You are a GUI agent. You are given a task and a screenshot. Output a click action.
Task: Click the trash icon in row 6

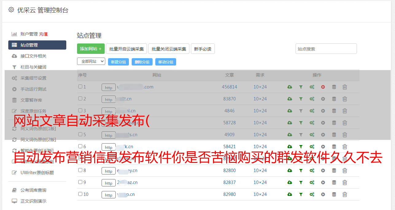pyautogui.click(x=345, y=147)
